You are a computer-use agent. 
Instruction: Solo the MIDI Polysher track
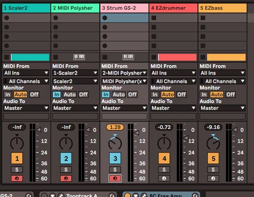click(x=66, y=169)
